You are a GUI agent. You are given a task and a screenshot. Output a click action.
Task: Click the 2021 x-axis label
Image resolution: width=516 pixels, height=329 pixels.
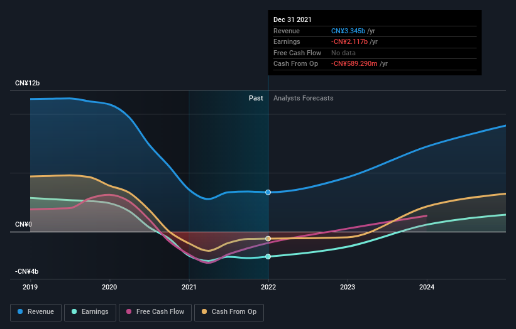pos(189,287)
